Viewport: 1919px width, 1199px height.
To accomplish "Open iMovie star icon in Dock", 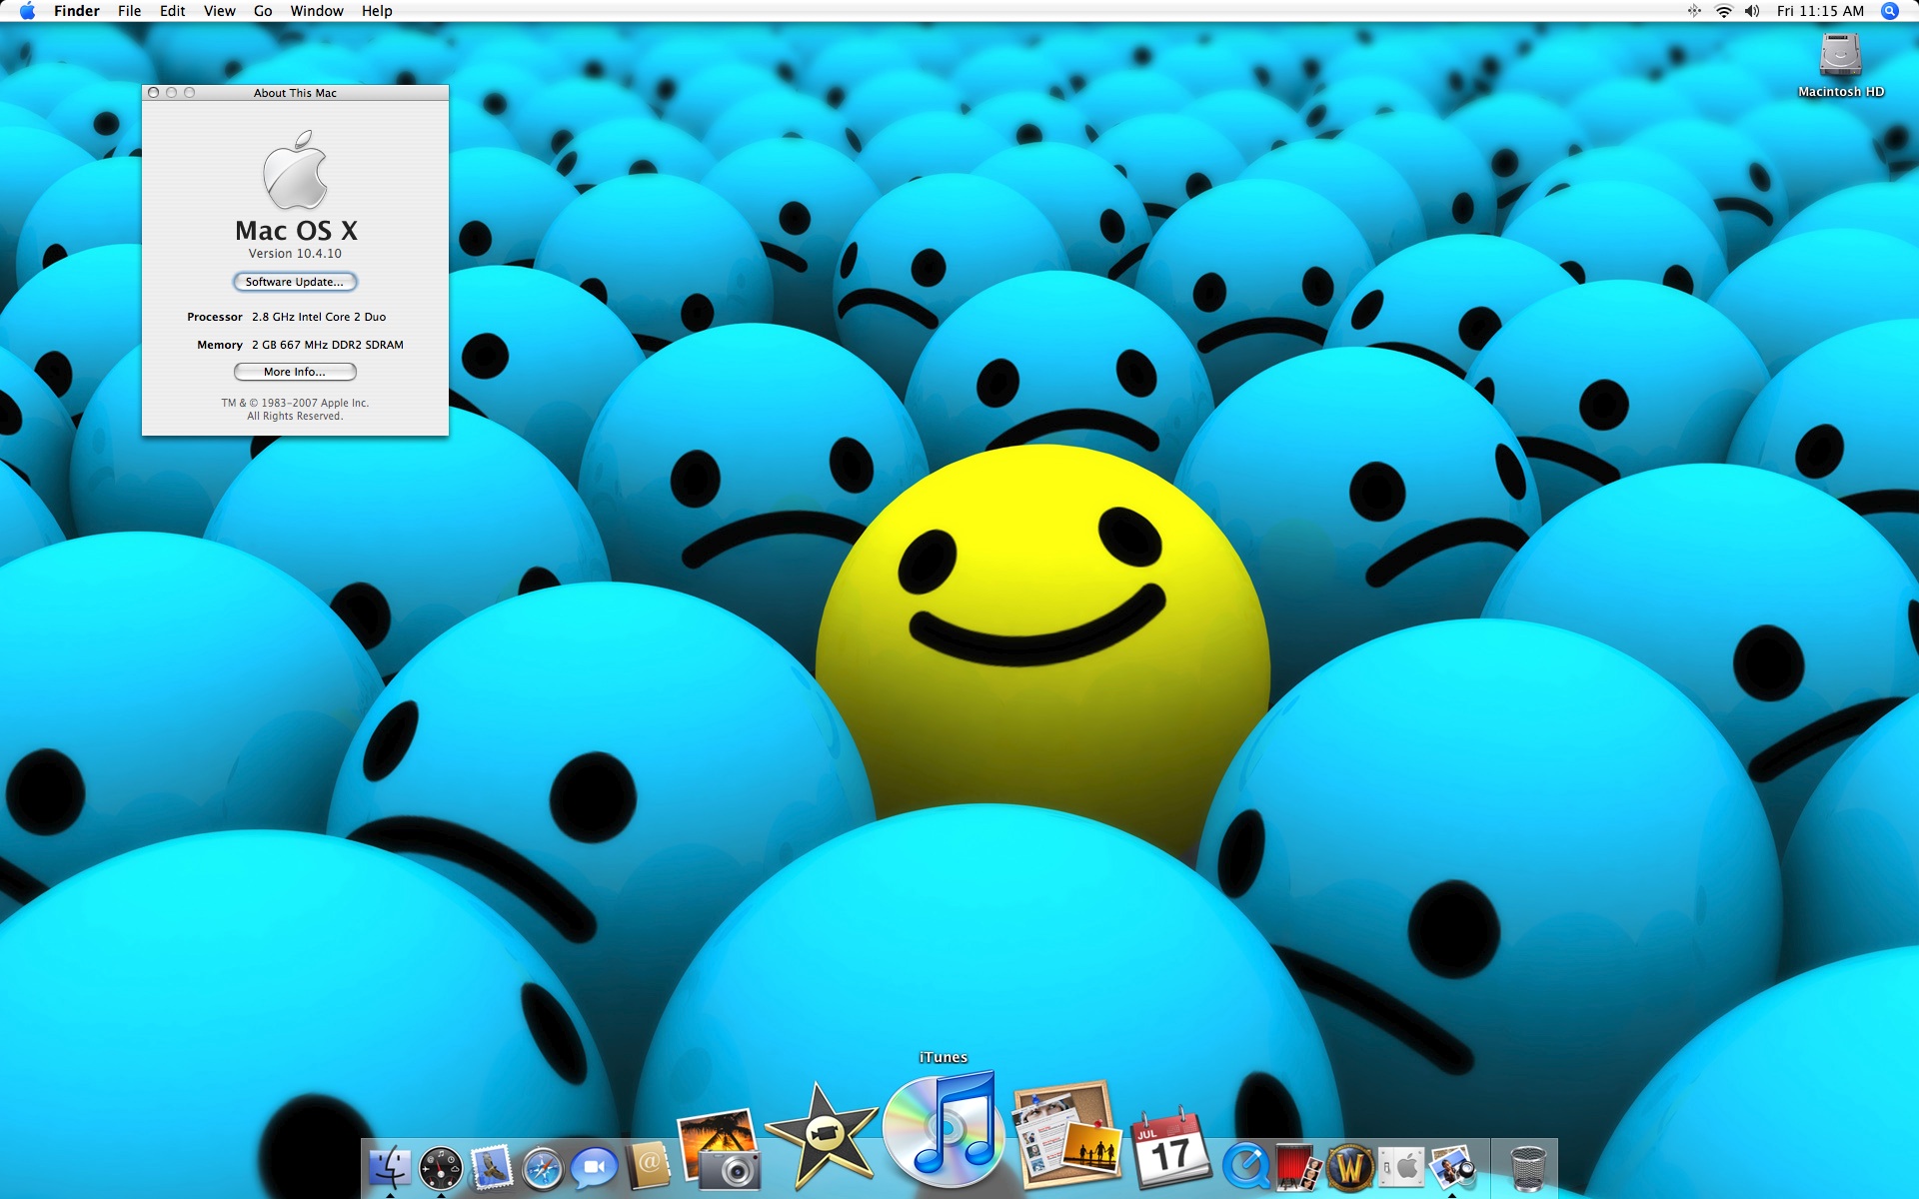I will pos(822,1137).
